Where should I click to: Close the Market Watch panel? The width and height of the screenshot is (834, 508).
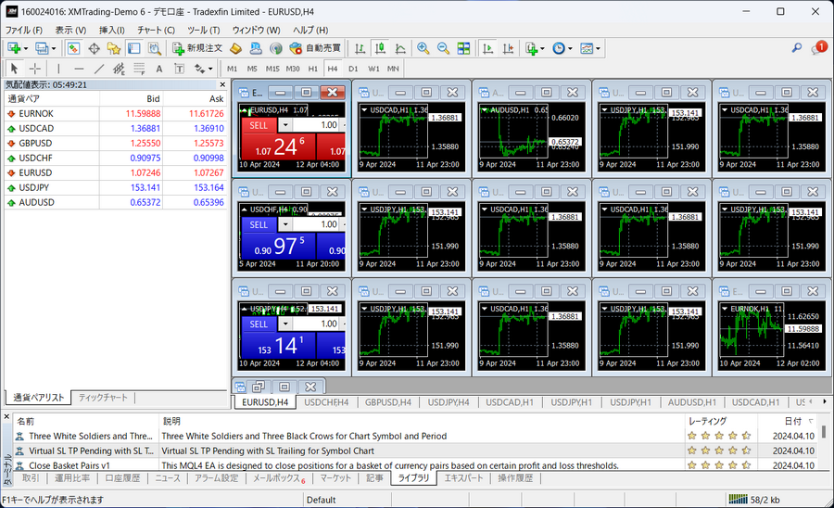pos(222,84)
